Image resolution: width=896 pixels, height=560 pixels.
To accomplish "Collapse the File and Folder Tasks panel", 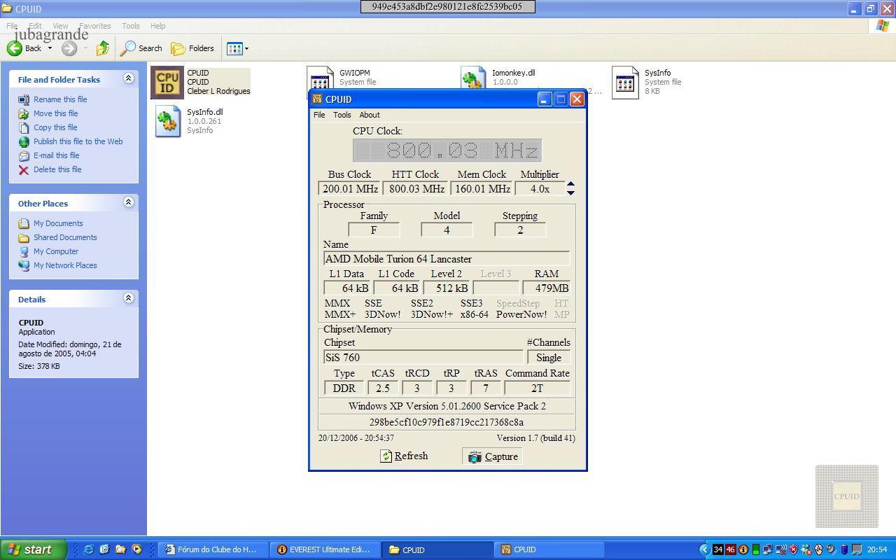I will click(x=128, y=78).
